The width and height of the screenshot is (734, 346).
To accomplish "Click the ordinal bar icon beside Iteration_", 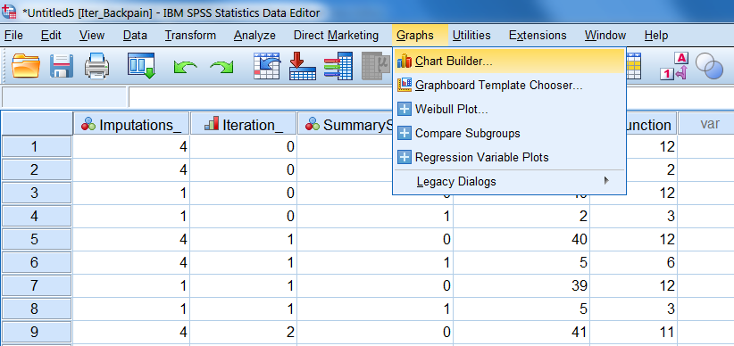I will (x=212, y=124).
